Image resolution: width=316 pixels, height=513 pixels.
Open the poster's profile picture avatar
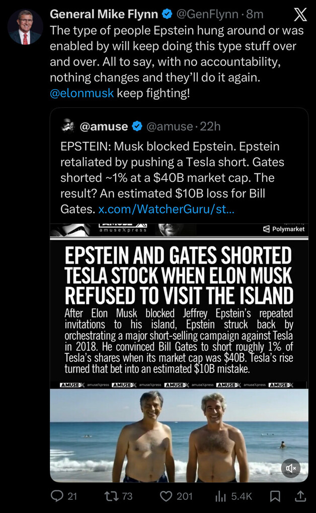pos(25,26)
